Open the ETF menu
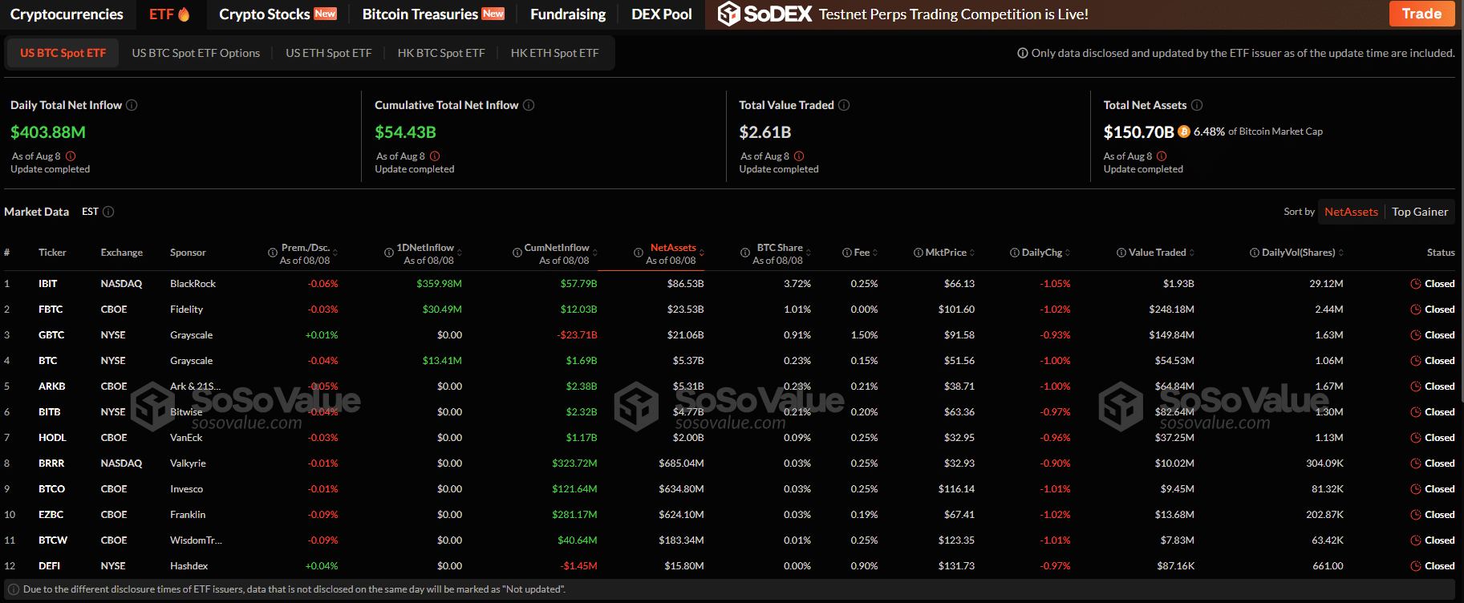1464x603 pixels. [169, 14]
